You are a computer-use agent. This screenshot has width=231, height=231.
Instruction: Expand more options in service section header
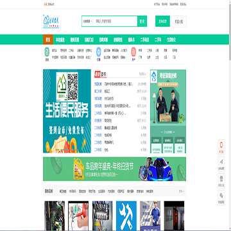182,191
